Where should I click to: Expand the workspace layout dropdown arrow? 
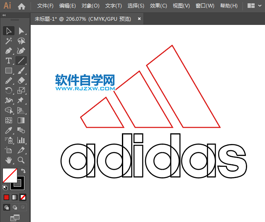pos(260,6)
